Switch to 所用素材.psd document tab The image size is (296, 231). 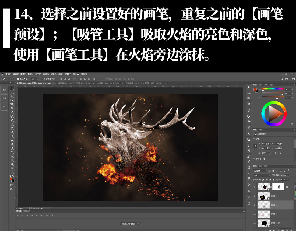click(x=74, y=83)
